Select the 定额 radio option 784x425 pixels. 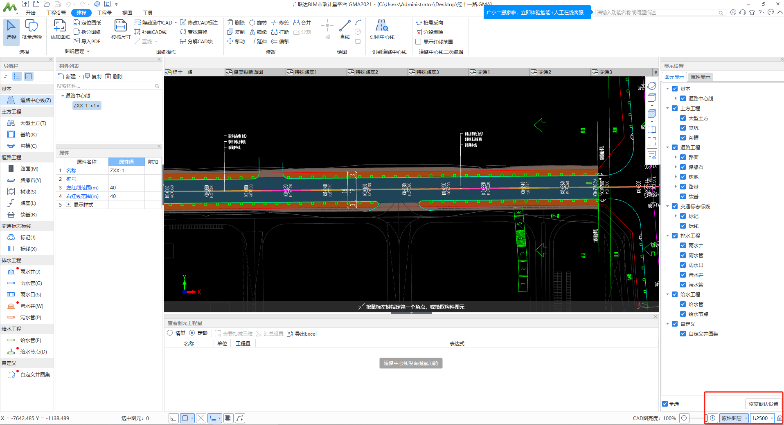pyautogui.click(x=192, y=333)
